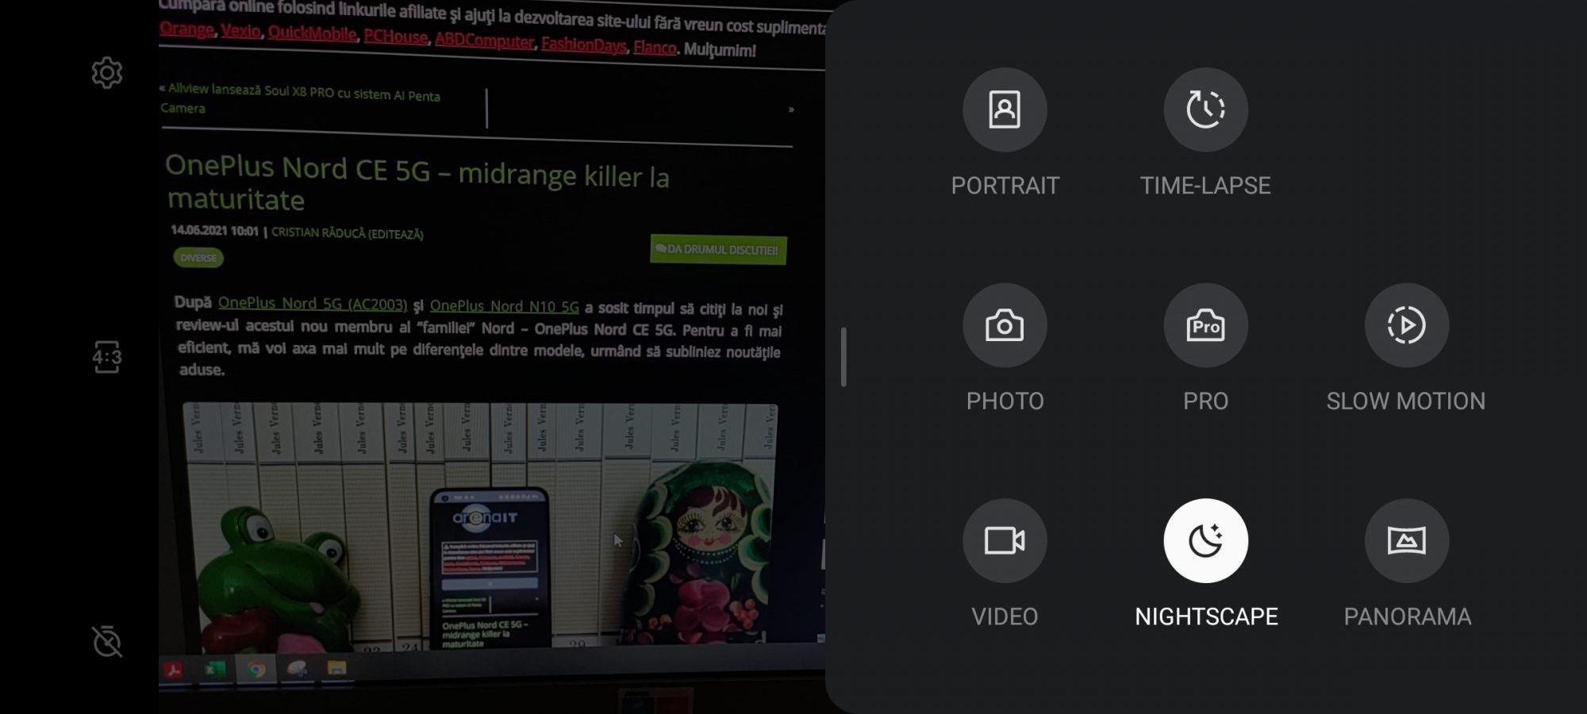Collapse mode panel using vertical handle
The width and height of the screenshot is (1587, 714).
tap(843, 357)
